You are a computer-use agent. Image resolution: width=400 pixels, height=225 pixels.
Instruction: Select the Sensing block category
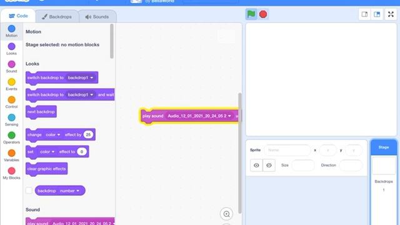tap(11, 120)
